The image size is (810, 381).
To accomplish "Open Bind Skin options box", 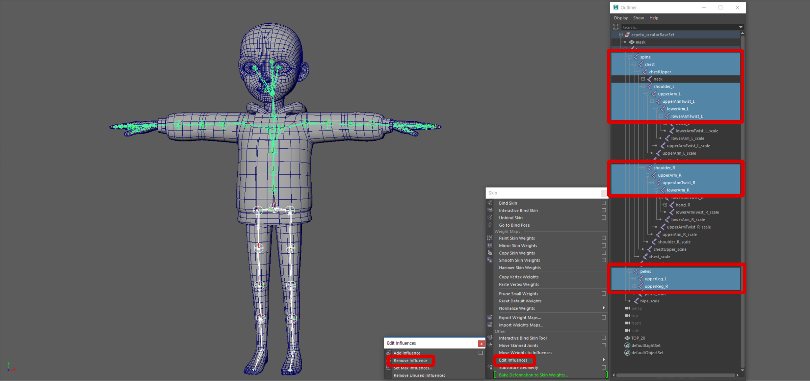I will 604,203.
